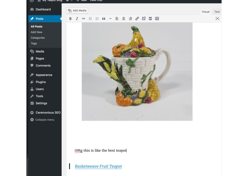Click the Media icon in sidebar
Image resolution: width=248 pixels, height=176 pixels.
(x=32, y=51)
